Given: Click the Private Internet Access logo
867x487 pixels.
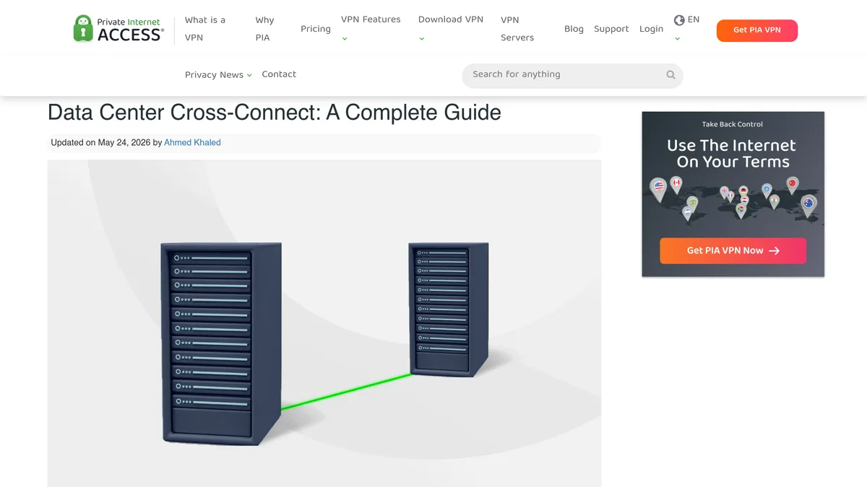Looking at the screenshot, I should pos(118,29).
